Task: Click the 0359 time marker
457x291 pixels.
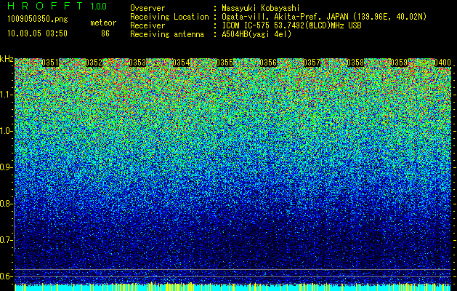Action: coord(400,63)
